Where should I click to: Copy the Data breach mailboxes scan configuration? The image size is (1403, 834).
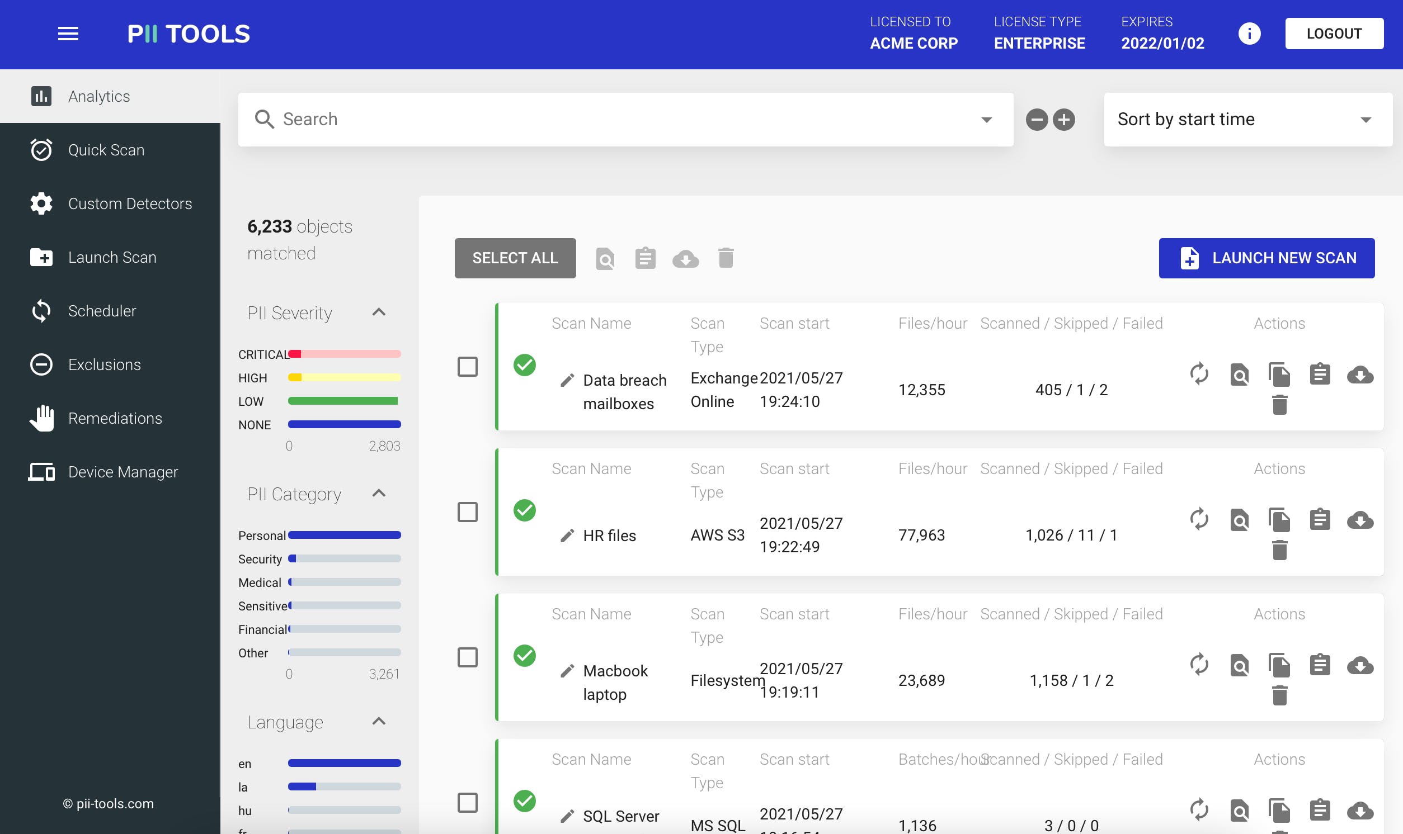click(x=1279, y=375)
